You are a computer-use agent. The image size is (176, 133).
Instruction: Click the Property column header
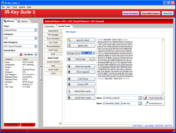[13, 59]
